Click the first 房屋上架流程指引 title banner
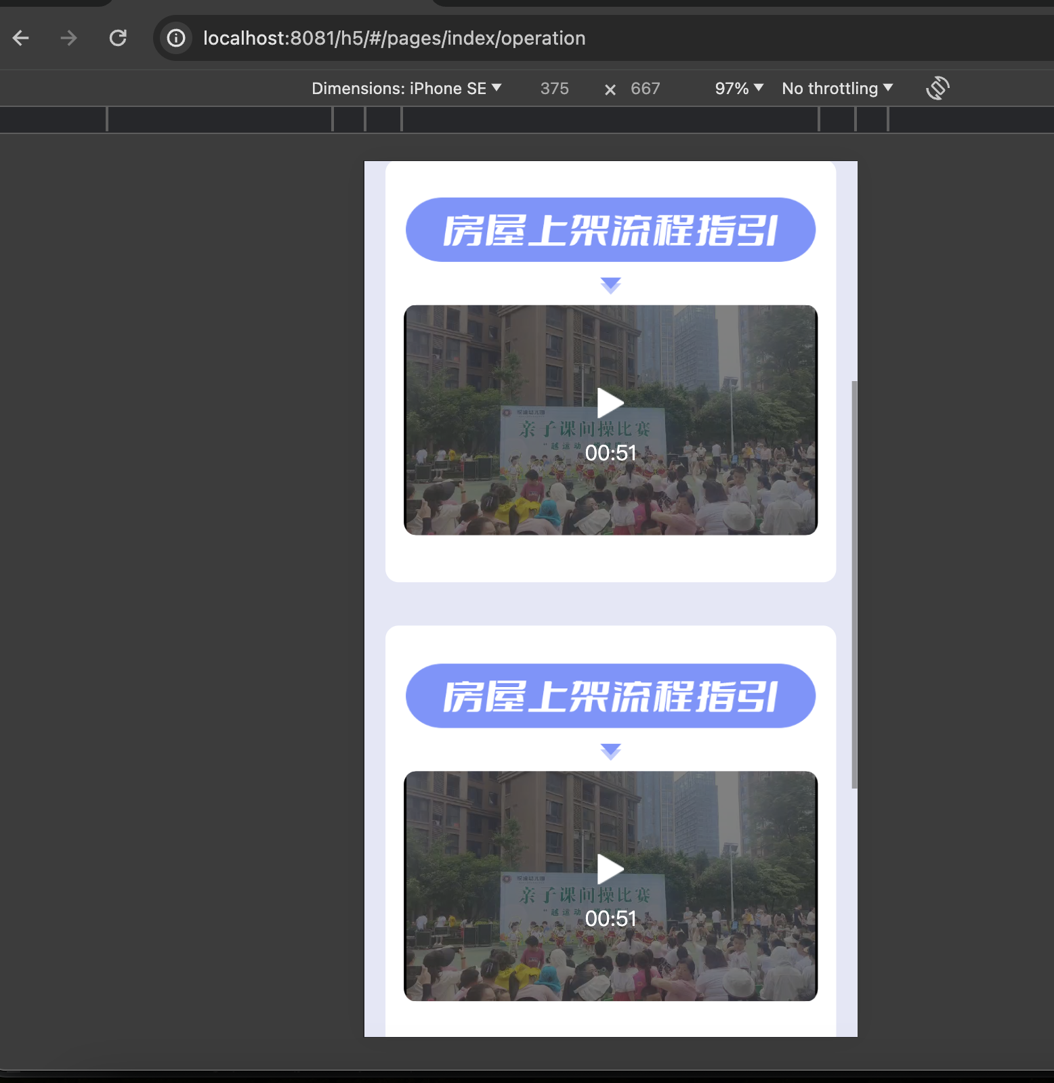 tap(610, 229)
